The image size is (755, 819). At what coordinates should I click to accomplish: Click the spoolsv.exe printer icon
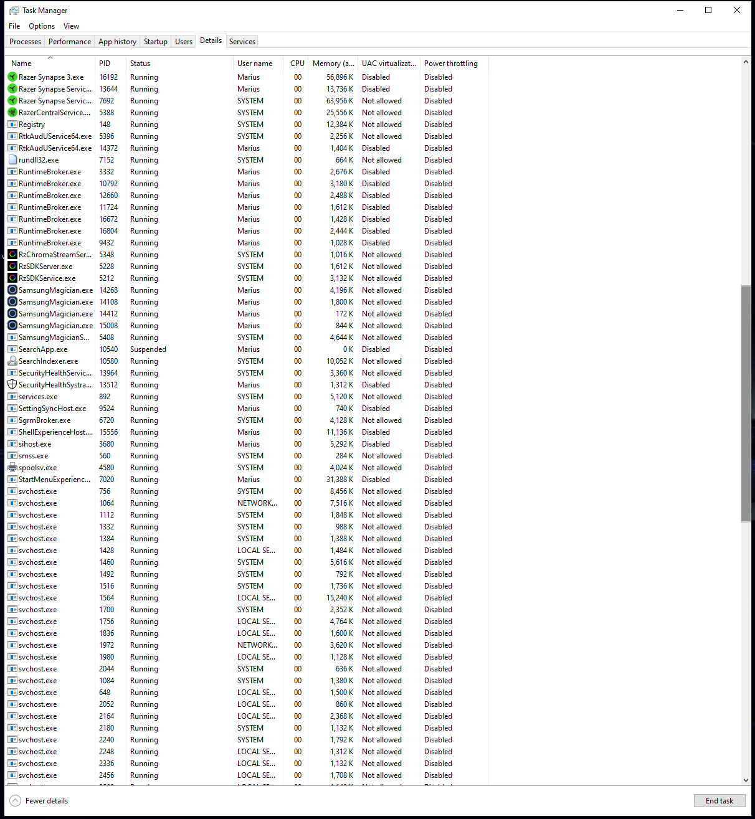(x=12, y=468)
